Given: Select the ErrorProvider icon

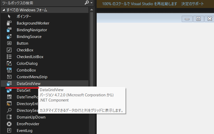Looking at the screenshot, I should point(9,124).
